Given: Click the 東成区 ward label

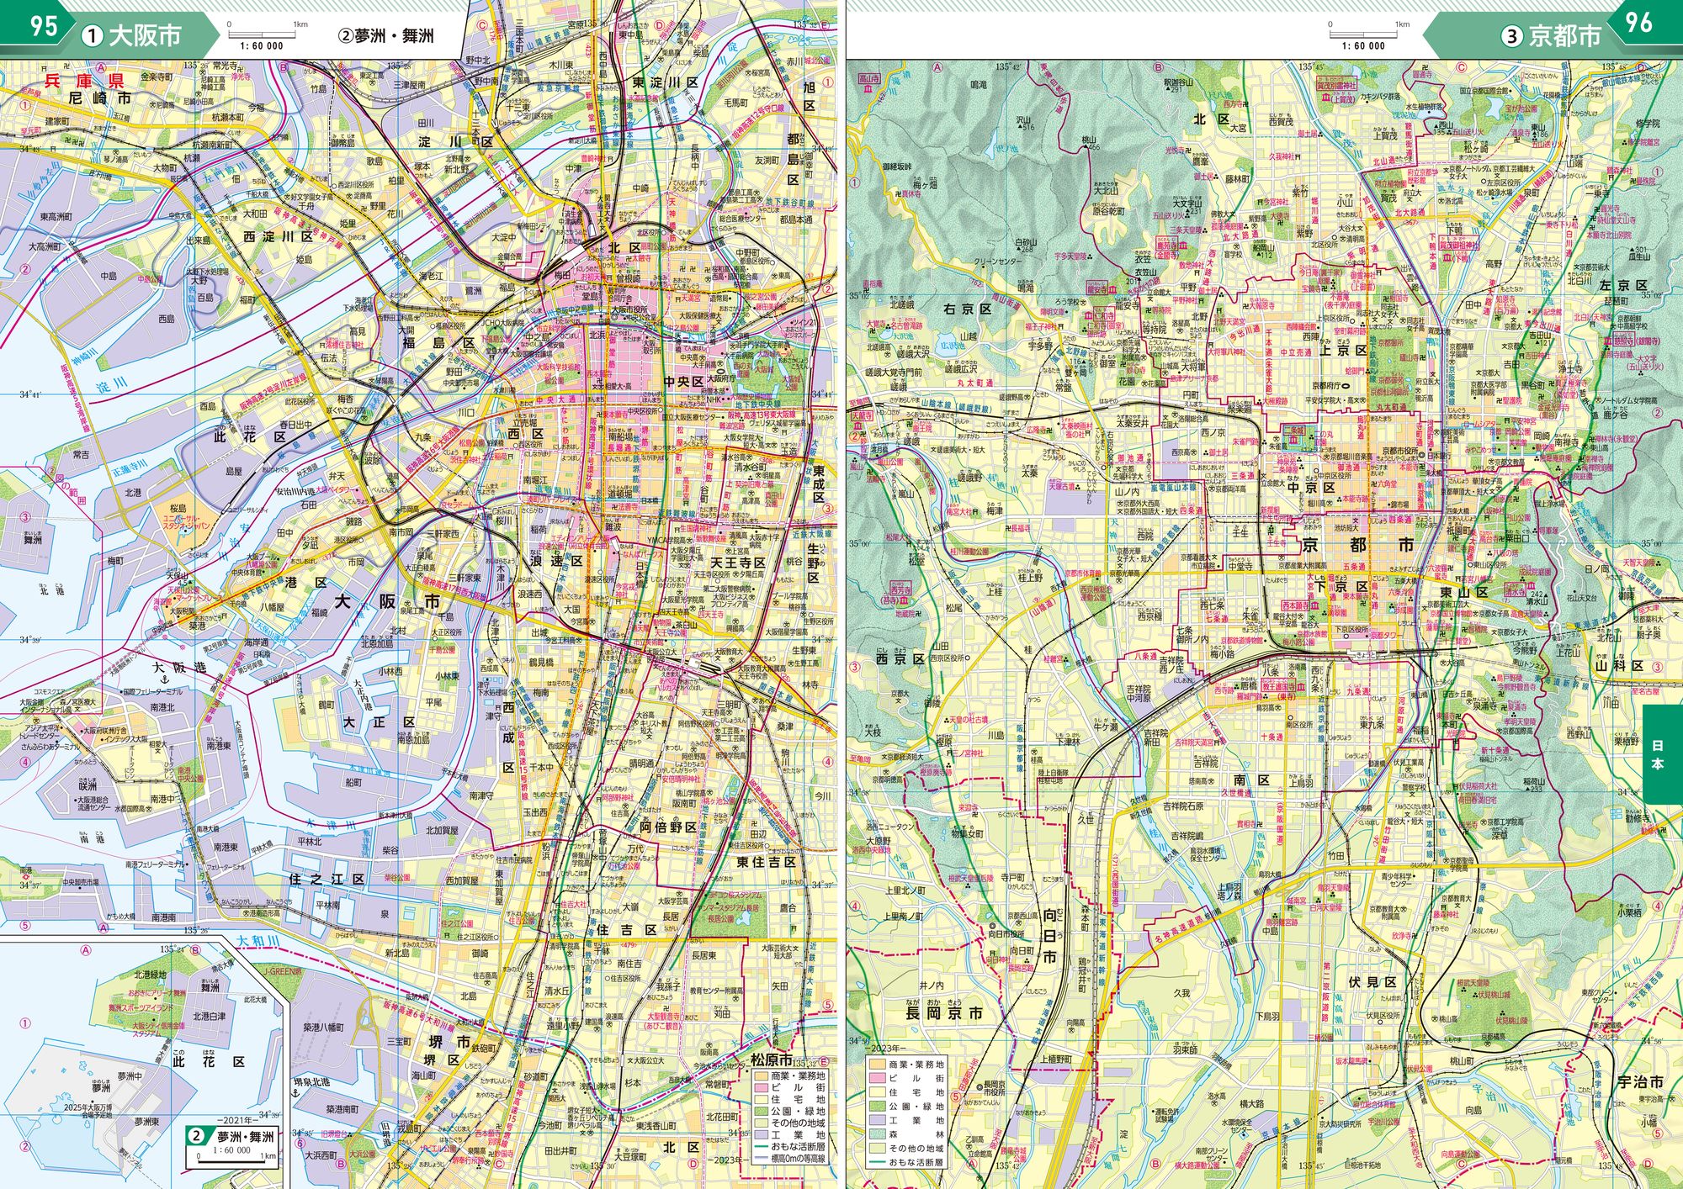Looking at the screenshot, I should pos(818,484).
